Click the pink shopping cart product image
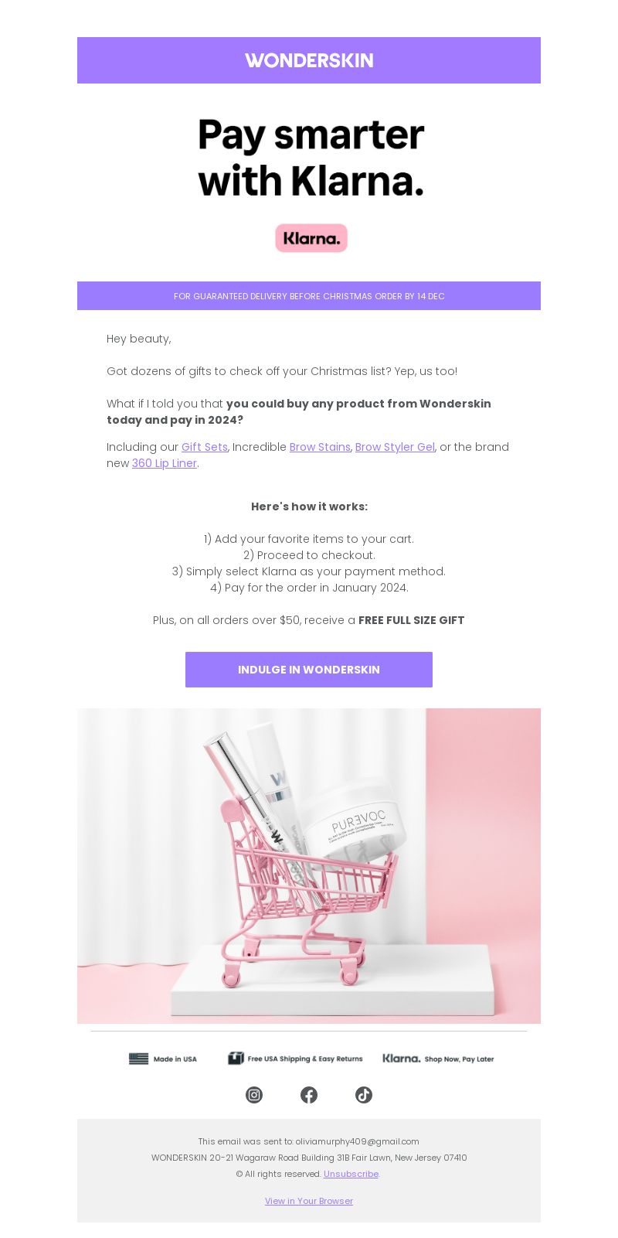The image size is (618, 1238). 309,866
